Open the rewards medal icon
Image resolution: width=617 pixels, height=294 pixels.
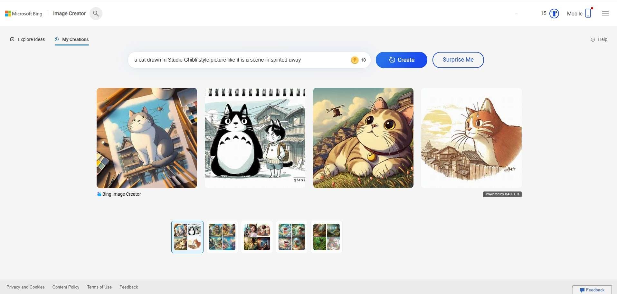pyautogui.click(x=554, y=14)
